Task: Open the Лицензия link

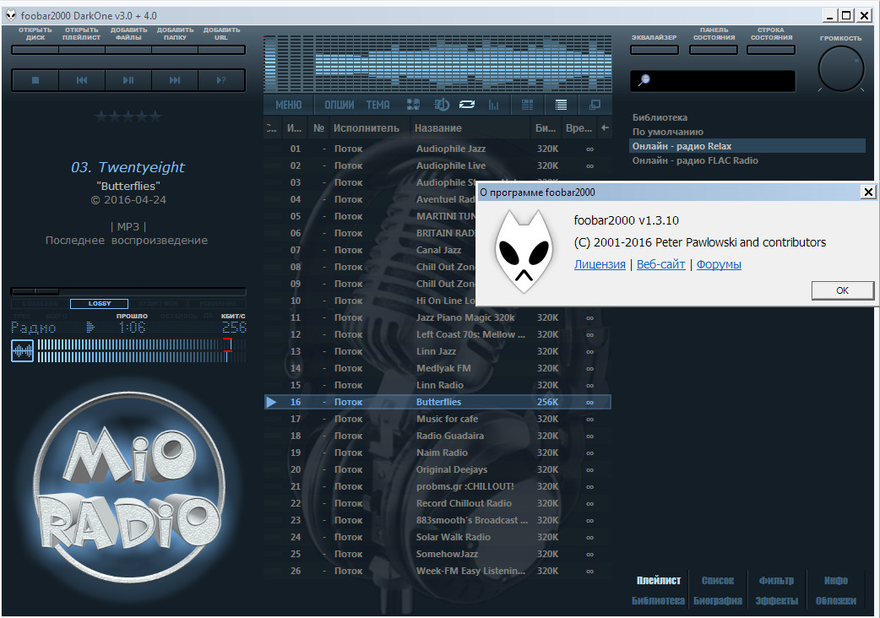Action: click(600, 264)
